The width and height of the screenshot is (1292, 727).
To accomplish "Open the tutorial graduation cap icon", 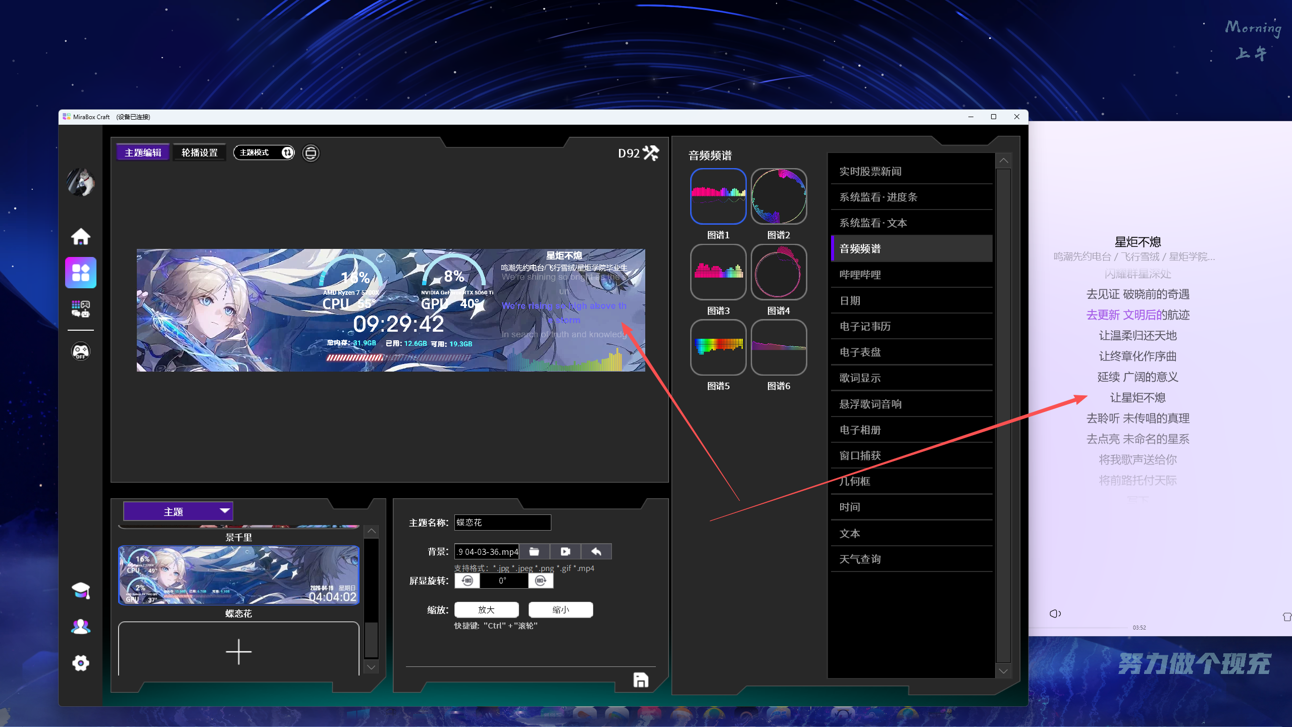I will [81, 590].
